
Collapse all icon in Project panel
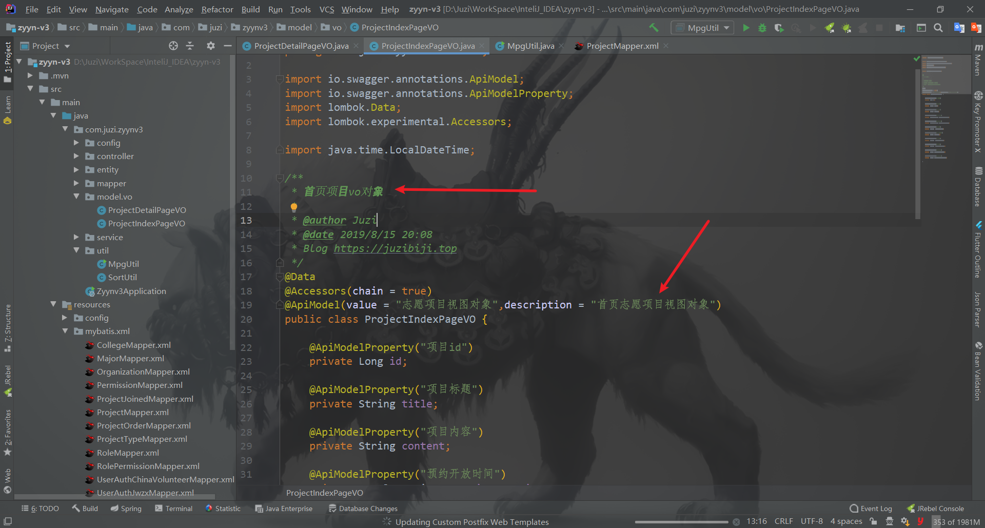(190, 46)
